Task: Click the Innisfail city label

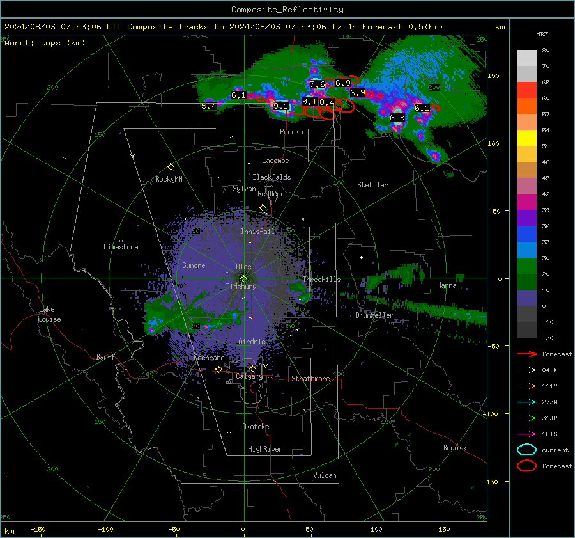Action: coord(257,232)
